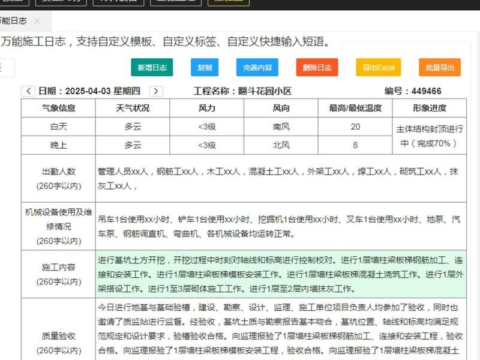Screen dimensions: 480x360
Task: Close the 万能日志 tab
Action: 37,21
